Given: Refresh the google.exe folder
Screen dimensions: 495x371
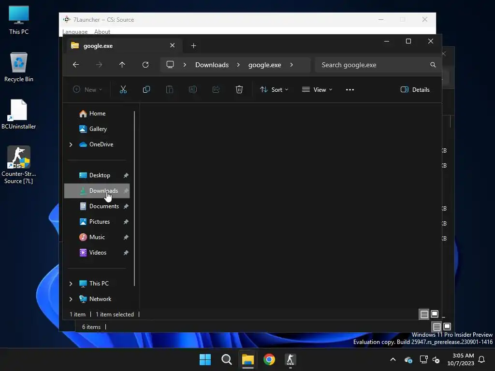Looking at the screenshot, I should point(145,65).
